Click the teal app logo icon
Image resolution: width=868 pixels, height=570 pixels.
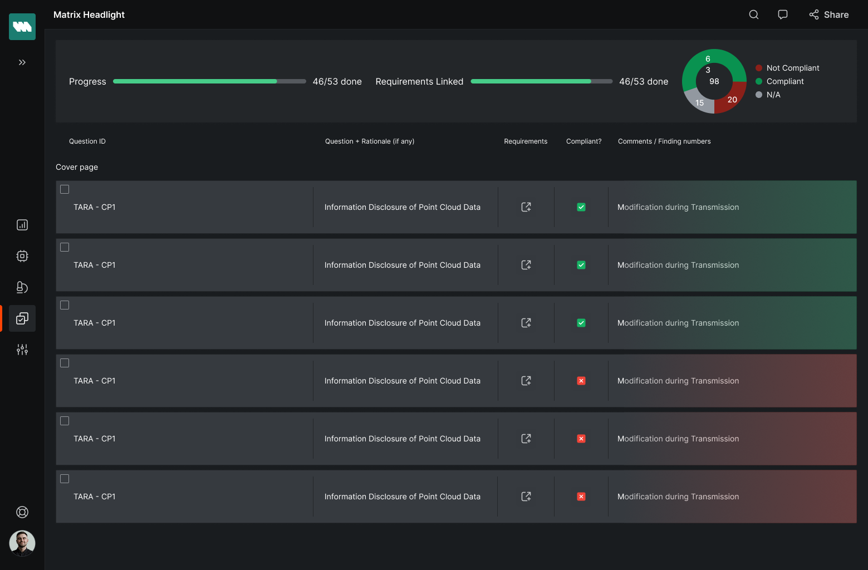22,27
